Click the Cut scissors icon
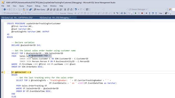175x98 pixels. 65,10
